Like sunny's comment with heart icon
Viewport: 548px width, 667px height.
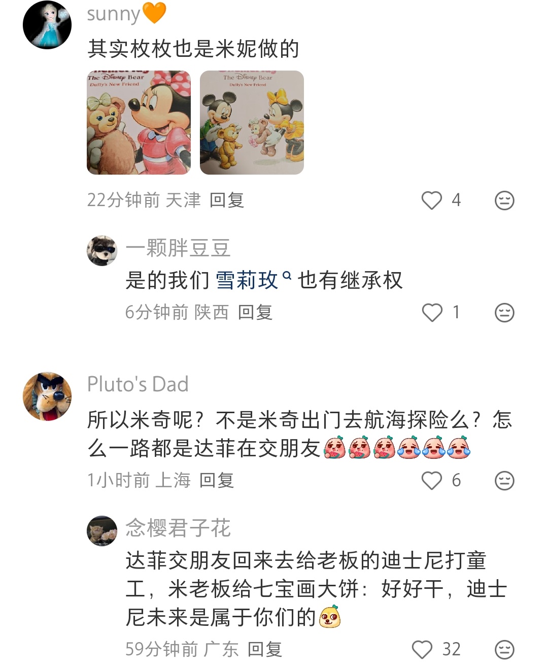432,200
